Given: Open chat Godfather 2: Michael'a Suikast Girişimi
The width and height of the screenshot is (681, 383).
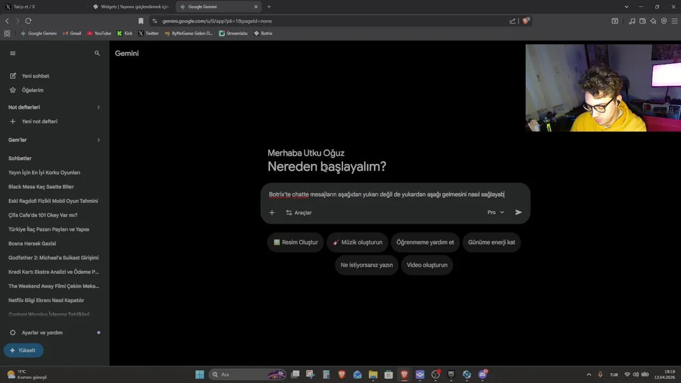Looking at the screenshot, I should tap(54, 257).
